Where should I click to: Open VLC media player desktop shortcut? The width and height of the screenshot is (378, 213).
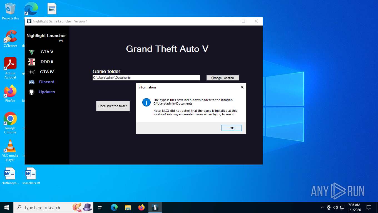pos(10,150)
